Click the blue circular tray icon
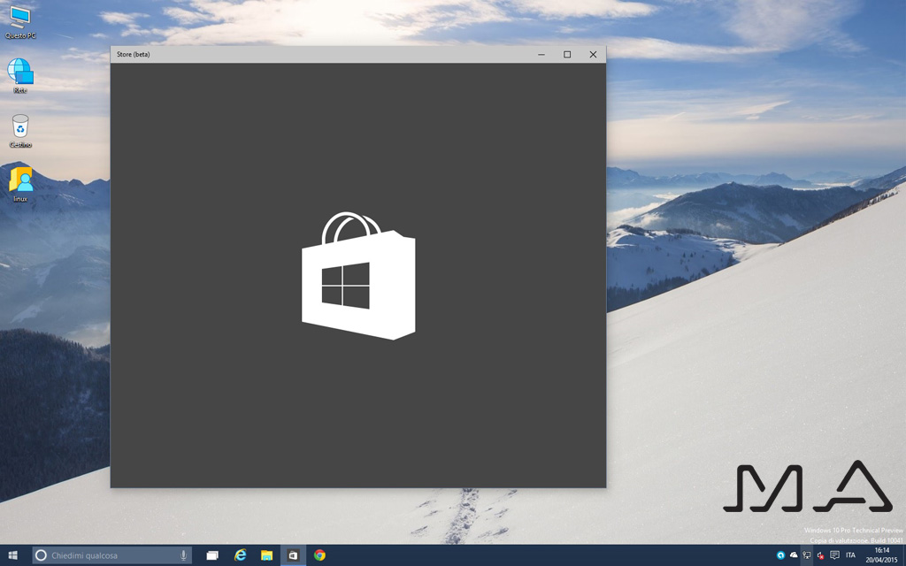 tap(780, 555)
